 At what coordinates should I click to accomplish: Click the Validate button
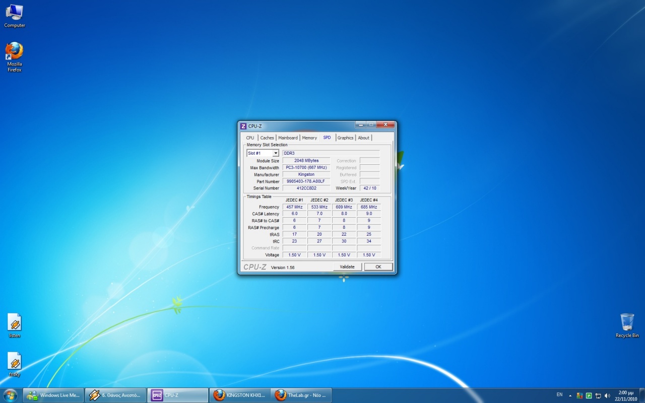[x=347, y=267]
